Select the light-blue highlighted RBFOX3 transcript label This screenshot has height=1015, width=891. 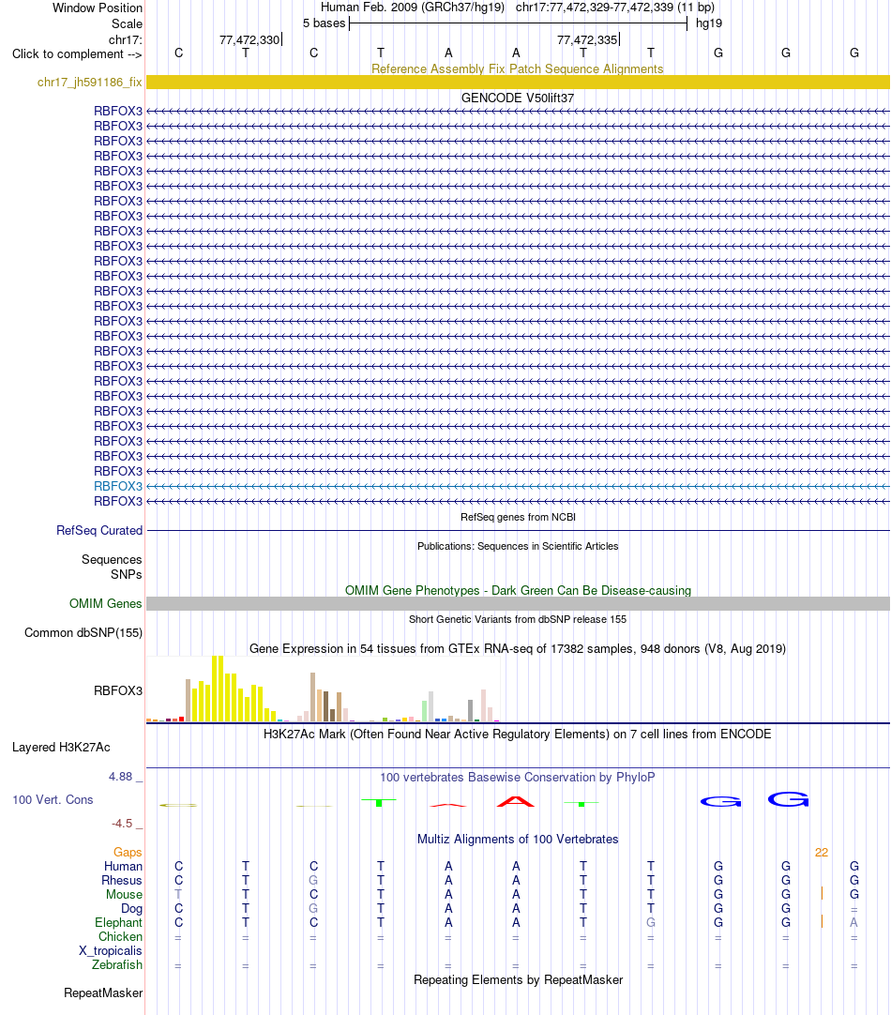coord(118,486)
